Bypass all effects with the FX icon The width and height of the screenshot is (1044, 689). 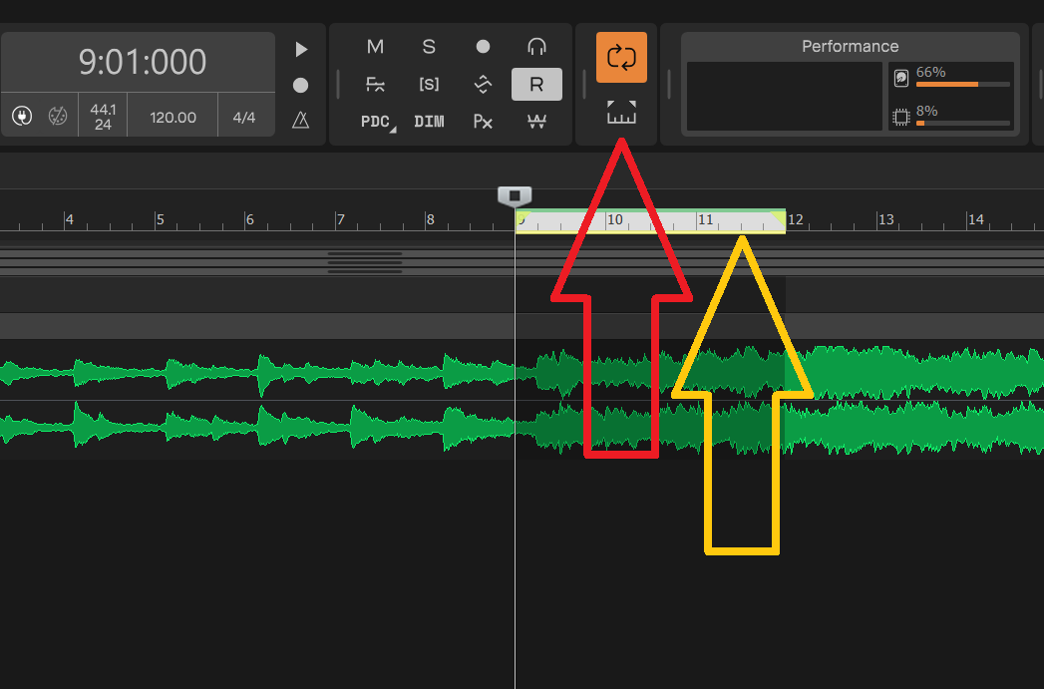375,85
